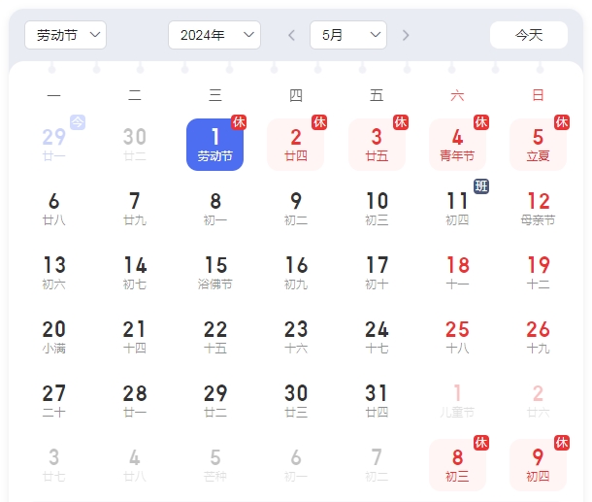This screenshot has width=592, height=502.
Task: Pick May 20 小满 date
Action: (54, 337)
